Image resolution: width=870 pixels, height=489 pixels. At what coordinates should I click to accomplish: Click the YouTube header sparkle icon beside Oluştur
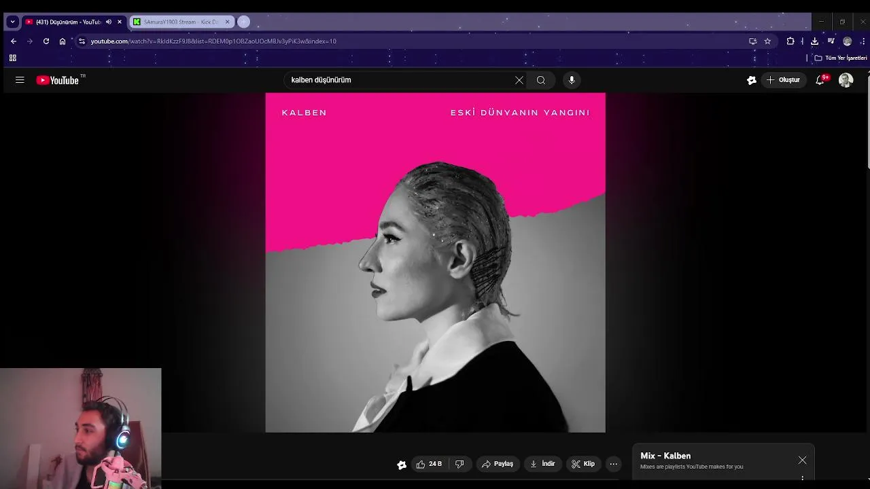pyautogui.click(x=751, y=80)
